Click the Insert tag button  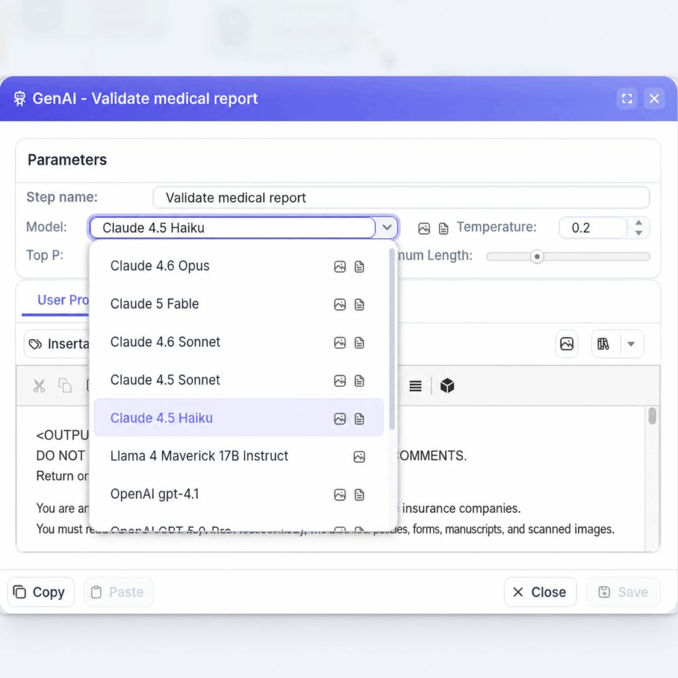pos(57,344)
